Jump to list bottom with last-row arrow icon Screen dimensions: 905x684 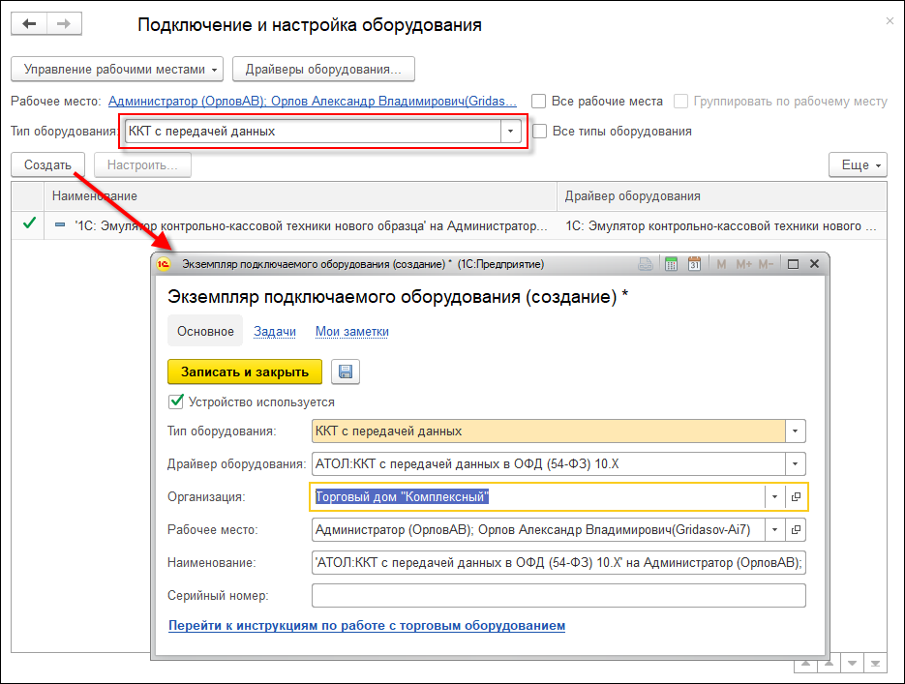tap(875, 664)
